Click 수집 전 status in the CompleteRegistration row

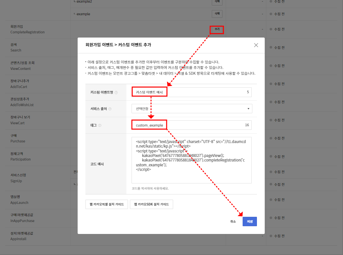277,29
